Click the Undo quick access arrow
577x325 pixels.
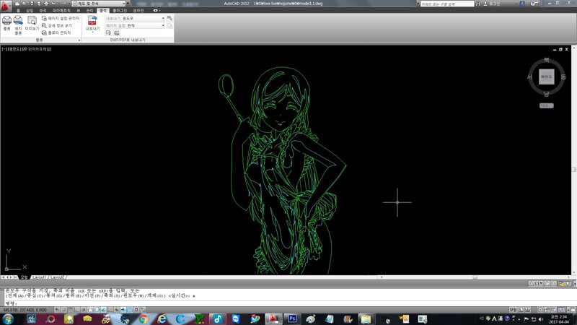pyautogui.click(x=53, y=4)
